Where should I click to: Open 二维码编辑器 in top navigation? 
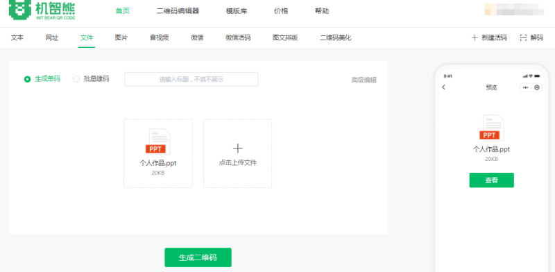pos(178,11)
